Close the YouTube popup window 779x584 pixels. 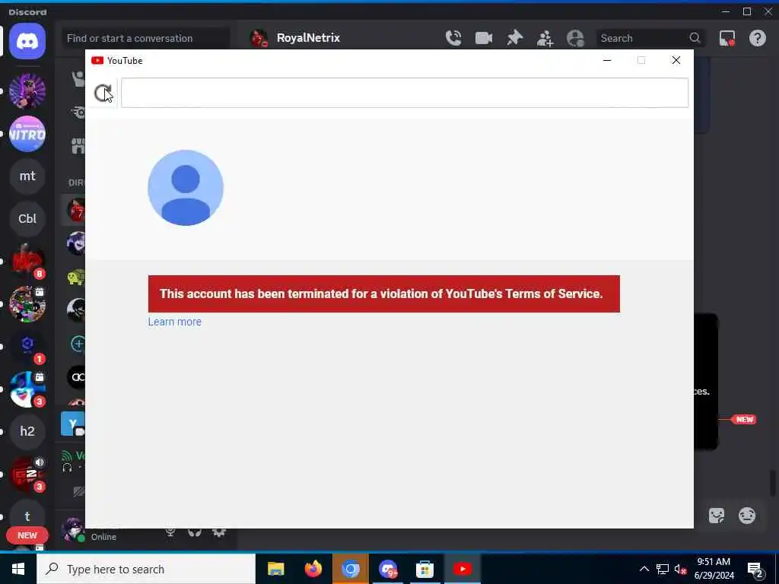(676, 60)
